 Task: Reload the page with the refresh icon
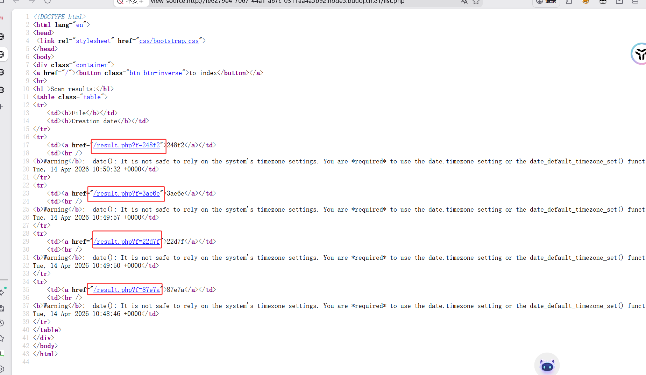pos(48,1)
